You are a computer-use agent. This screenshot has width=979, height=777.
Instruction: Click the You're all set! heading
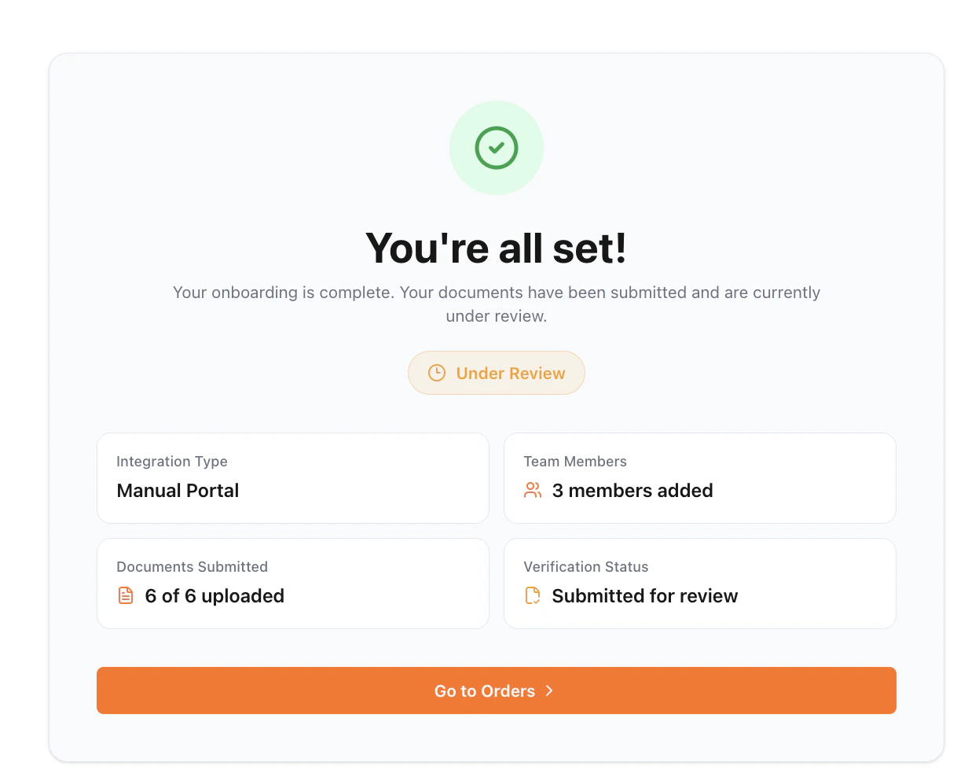click(497, 249)
